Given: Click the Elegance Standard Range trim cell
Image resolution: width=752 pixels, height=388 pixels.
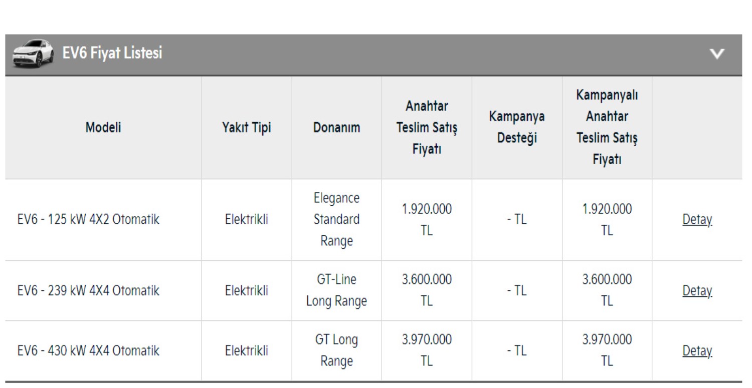Looking at the screenshot, I should pos(336,220).
